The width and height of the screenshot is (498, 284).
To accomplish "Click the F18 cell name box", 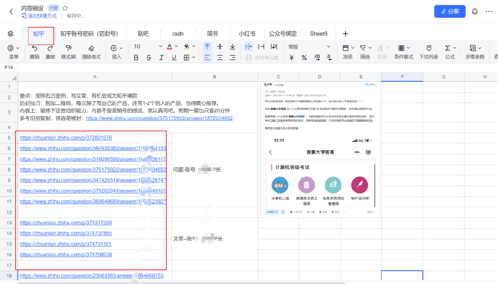I will (9, 67).
